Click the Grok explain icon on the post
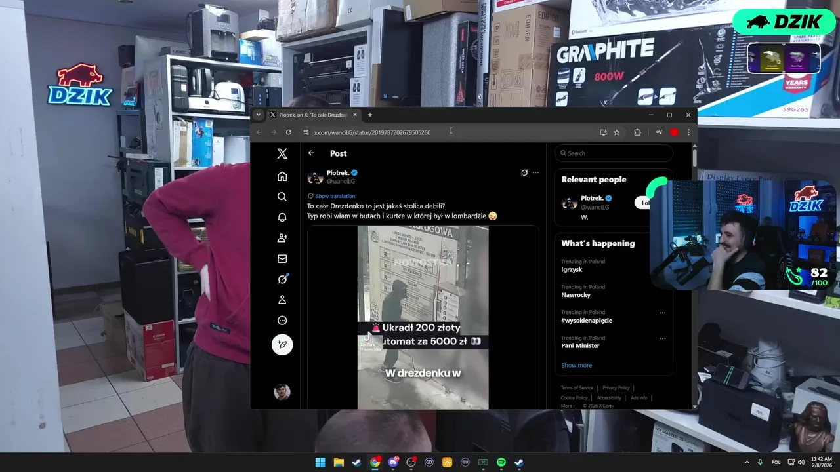 [x=524, y=173]
